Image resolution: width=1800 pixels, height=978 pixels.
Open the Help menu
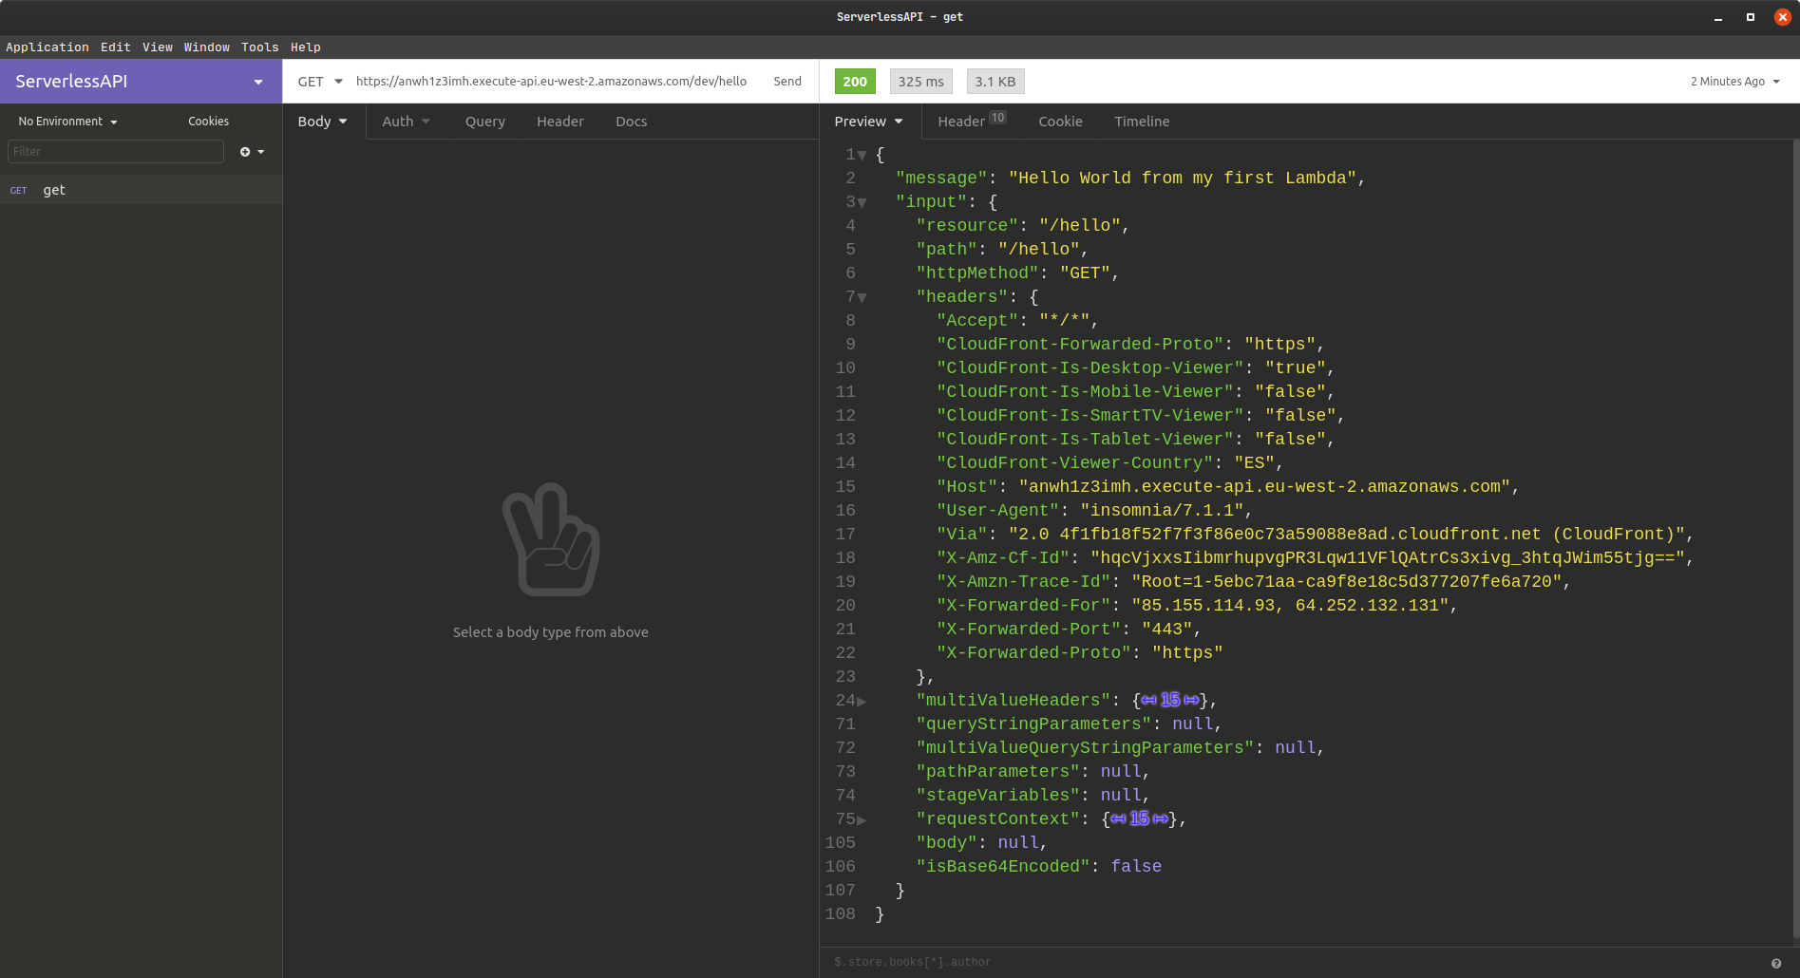306,47
